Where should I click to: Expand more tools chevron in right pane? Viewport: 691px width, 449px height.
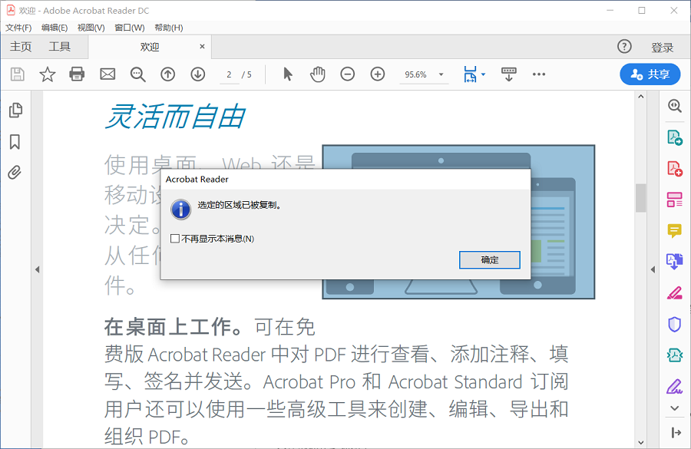pos(675,408)
